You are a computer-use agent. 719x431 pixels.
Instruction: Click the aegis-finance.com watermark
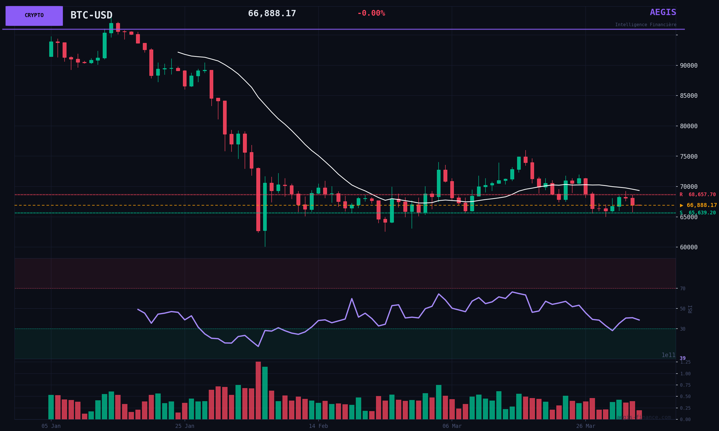643,417
